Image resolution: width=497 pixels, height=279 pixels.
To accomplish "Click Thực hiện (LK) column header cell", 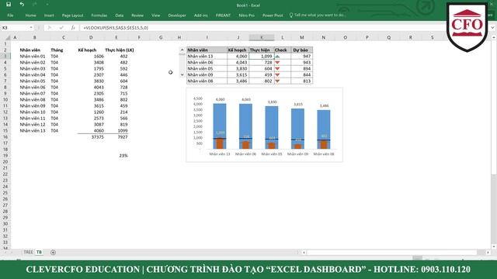I will click(119, 50).
